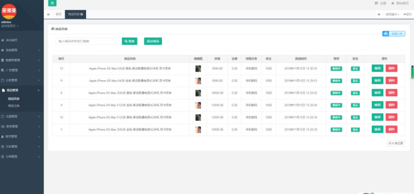This screenshot has height=194, width=414.
Task: Click the green edit button in row 9
Action: click(x=377, y=105)
